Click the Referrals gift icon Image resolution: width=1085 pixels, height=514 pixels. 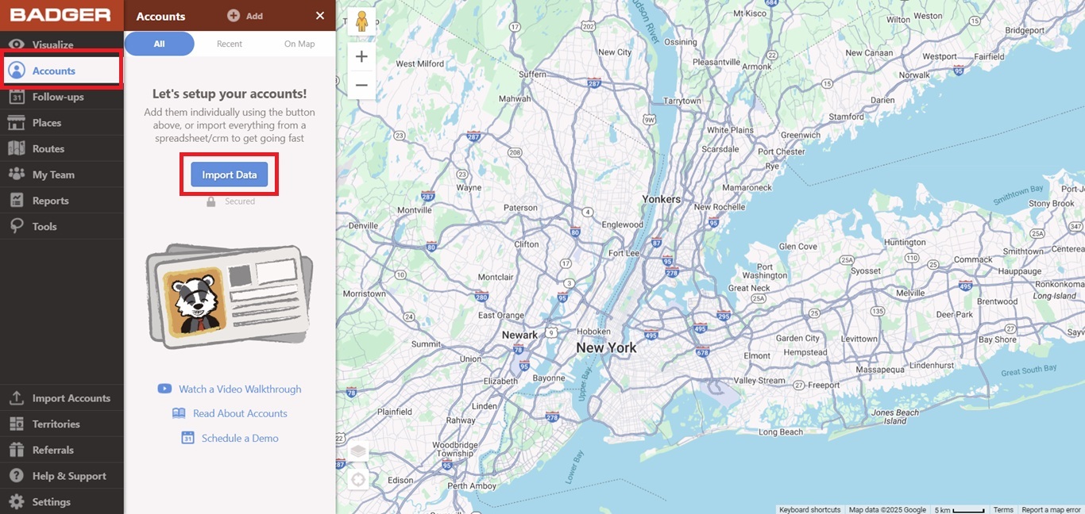[x=17, y=450]
